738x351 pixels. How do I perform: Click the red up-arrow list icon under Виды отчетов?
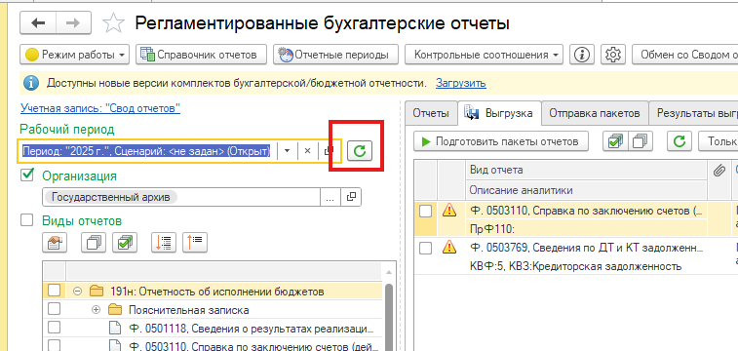coord(195,243)
